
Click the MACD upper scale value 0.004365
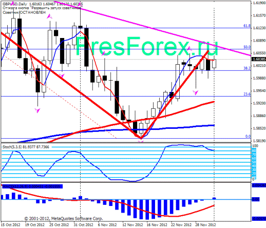click(259, 185)
